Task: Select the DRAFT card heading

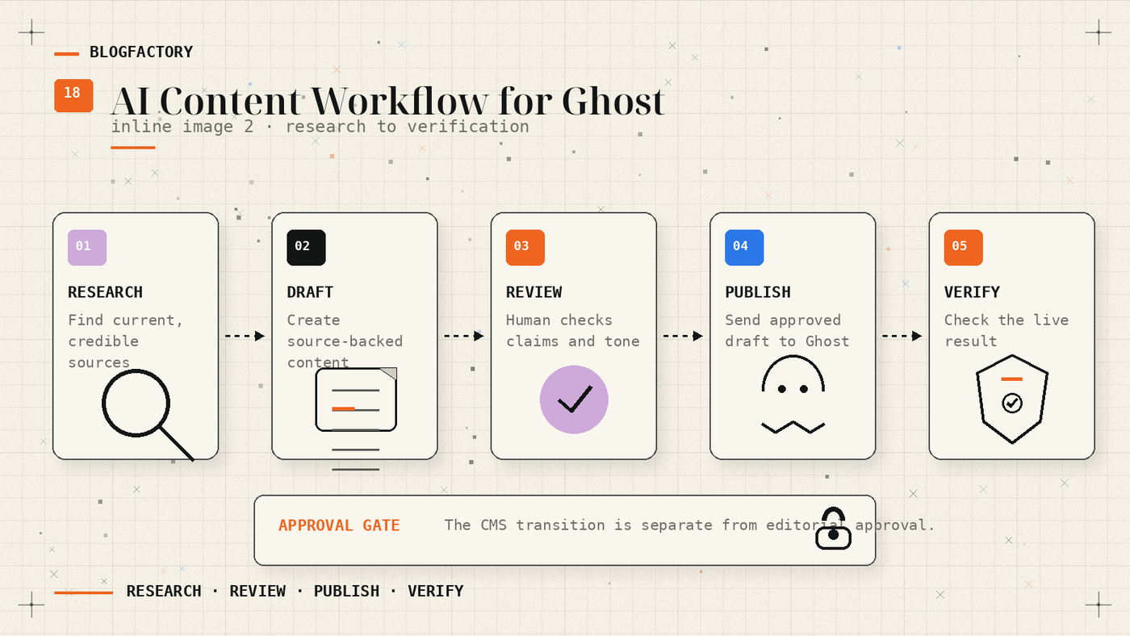Action: [310, 292]
